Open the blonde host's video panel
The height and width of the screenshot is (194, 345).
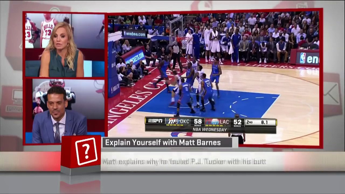click(65, 45)
